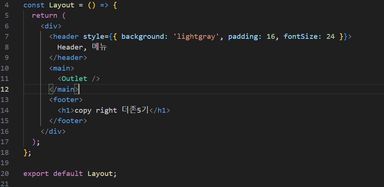Screen dimensions: 384x187
Task: Click line number 14 in the gutter
Action: pyautogui.click(x=5, y=110)
